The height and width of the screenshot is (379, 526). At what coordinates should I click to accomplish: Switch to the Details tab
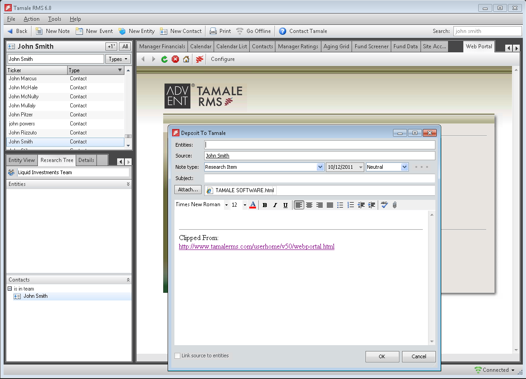click(x=86, y=161)
